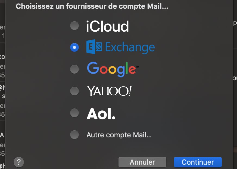Open help with the question mark button
The width and height of the screenshot is (237, 169).
point(19,162)
